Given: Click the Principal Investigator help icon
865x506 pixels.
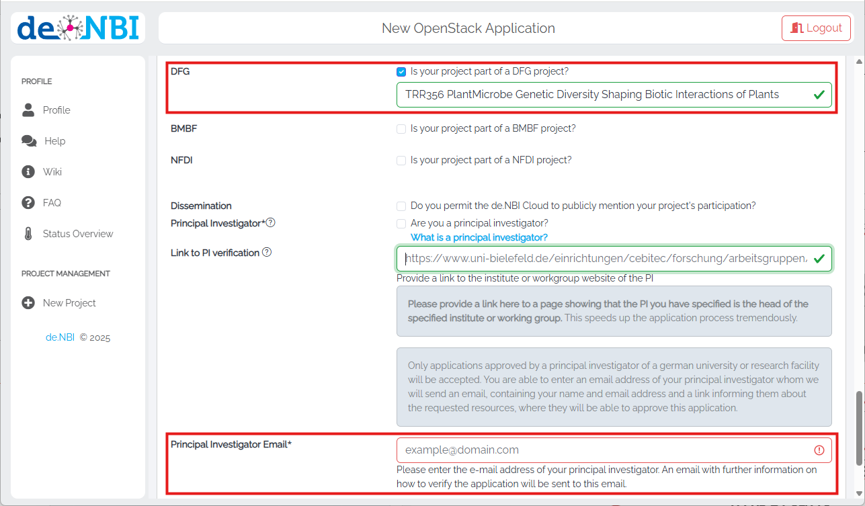Looking at the screenshot, I should [271, 223].
